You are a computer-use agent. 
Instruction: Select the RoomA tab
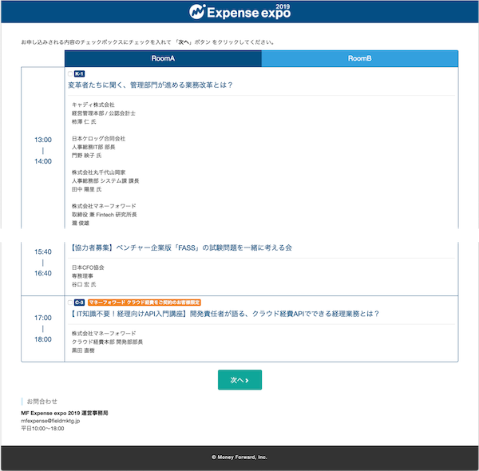click(163, 58)
